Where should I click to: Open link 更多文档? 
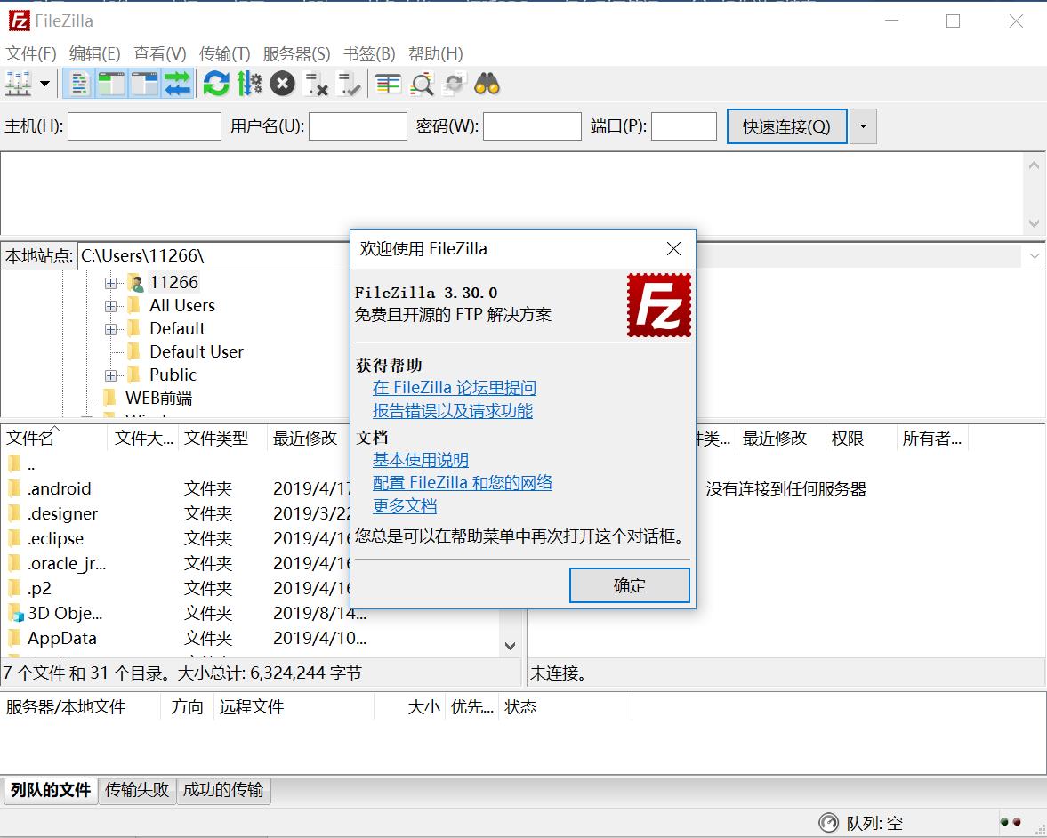click(x=405, y=505)
